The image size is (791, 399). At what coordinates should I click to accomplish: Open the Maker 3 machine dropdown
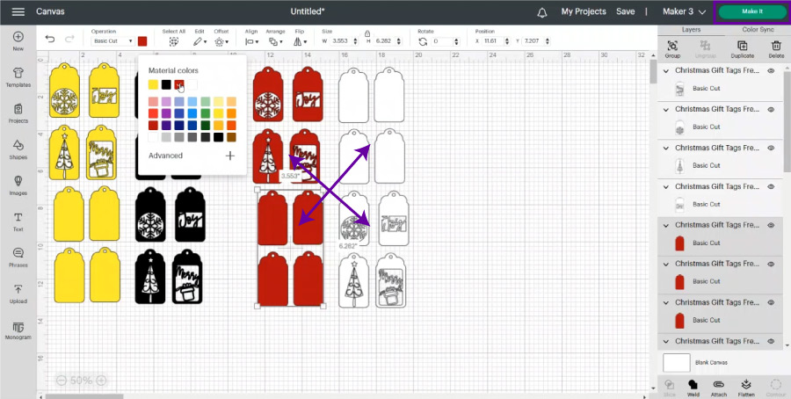682,12
